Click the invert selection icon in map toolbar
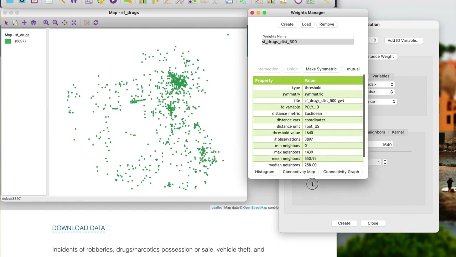This screenshot has height=257, width=456. tap(15, 22)
